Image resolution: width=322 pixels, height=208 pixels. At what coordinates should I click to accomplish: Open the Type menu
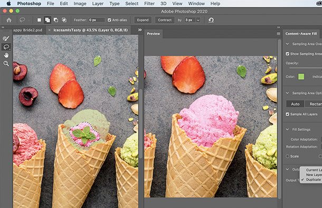point(115,4)
